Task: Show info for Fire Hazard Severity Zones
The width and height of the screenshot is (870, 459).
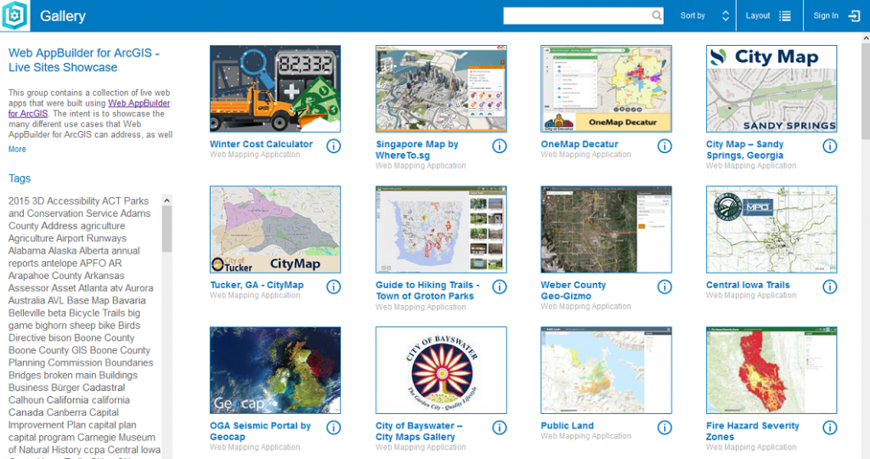Action: click(x=829, y=428)
